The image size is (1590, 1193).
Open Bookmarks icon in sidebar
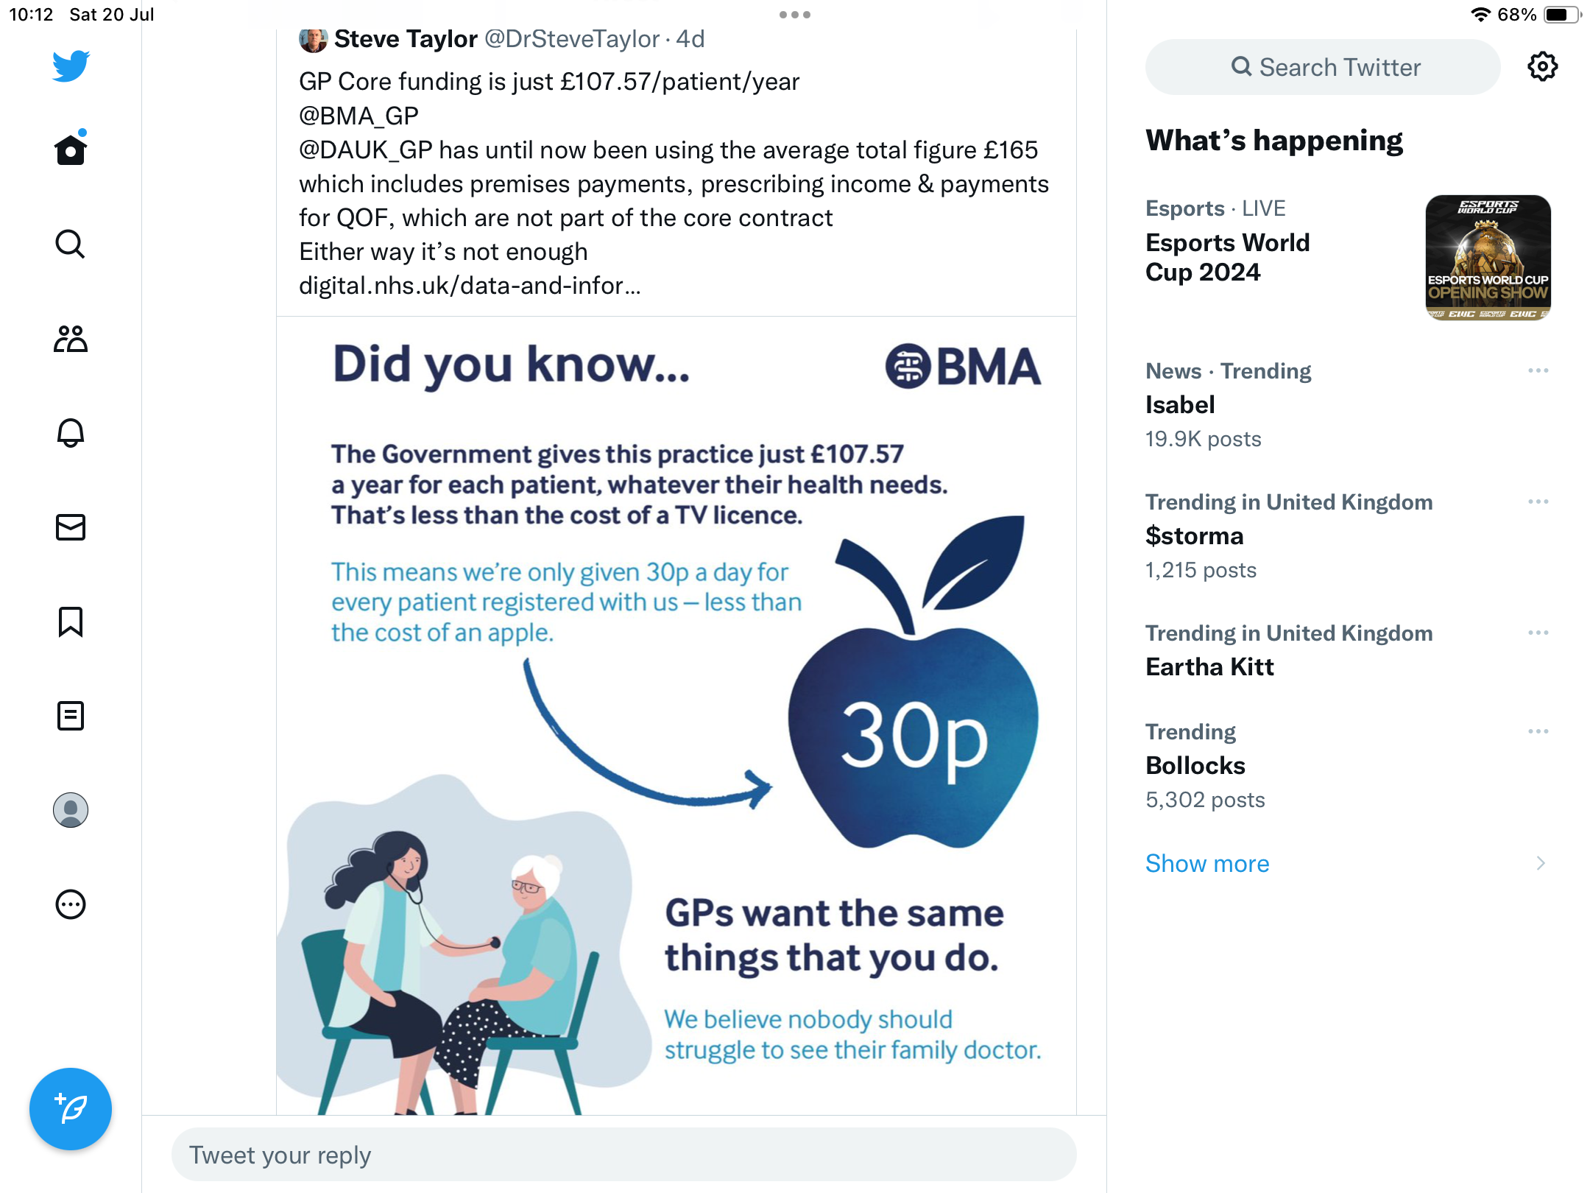pos(71,622)
